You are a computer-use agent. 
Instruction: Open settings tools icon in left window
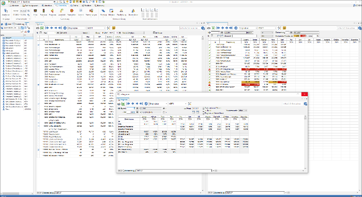click(108, 28)
